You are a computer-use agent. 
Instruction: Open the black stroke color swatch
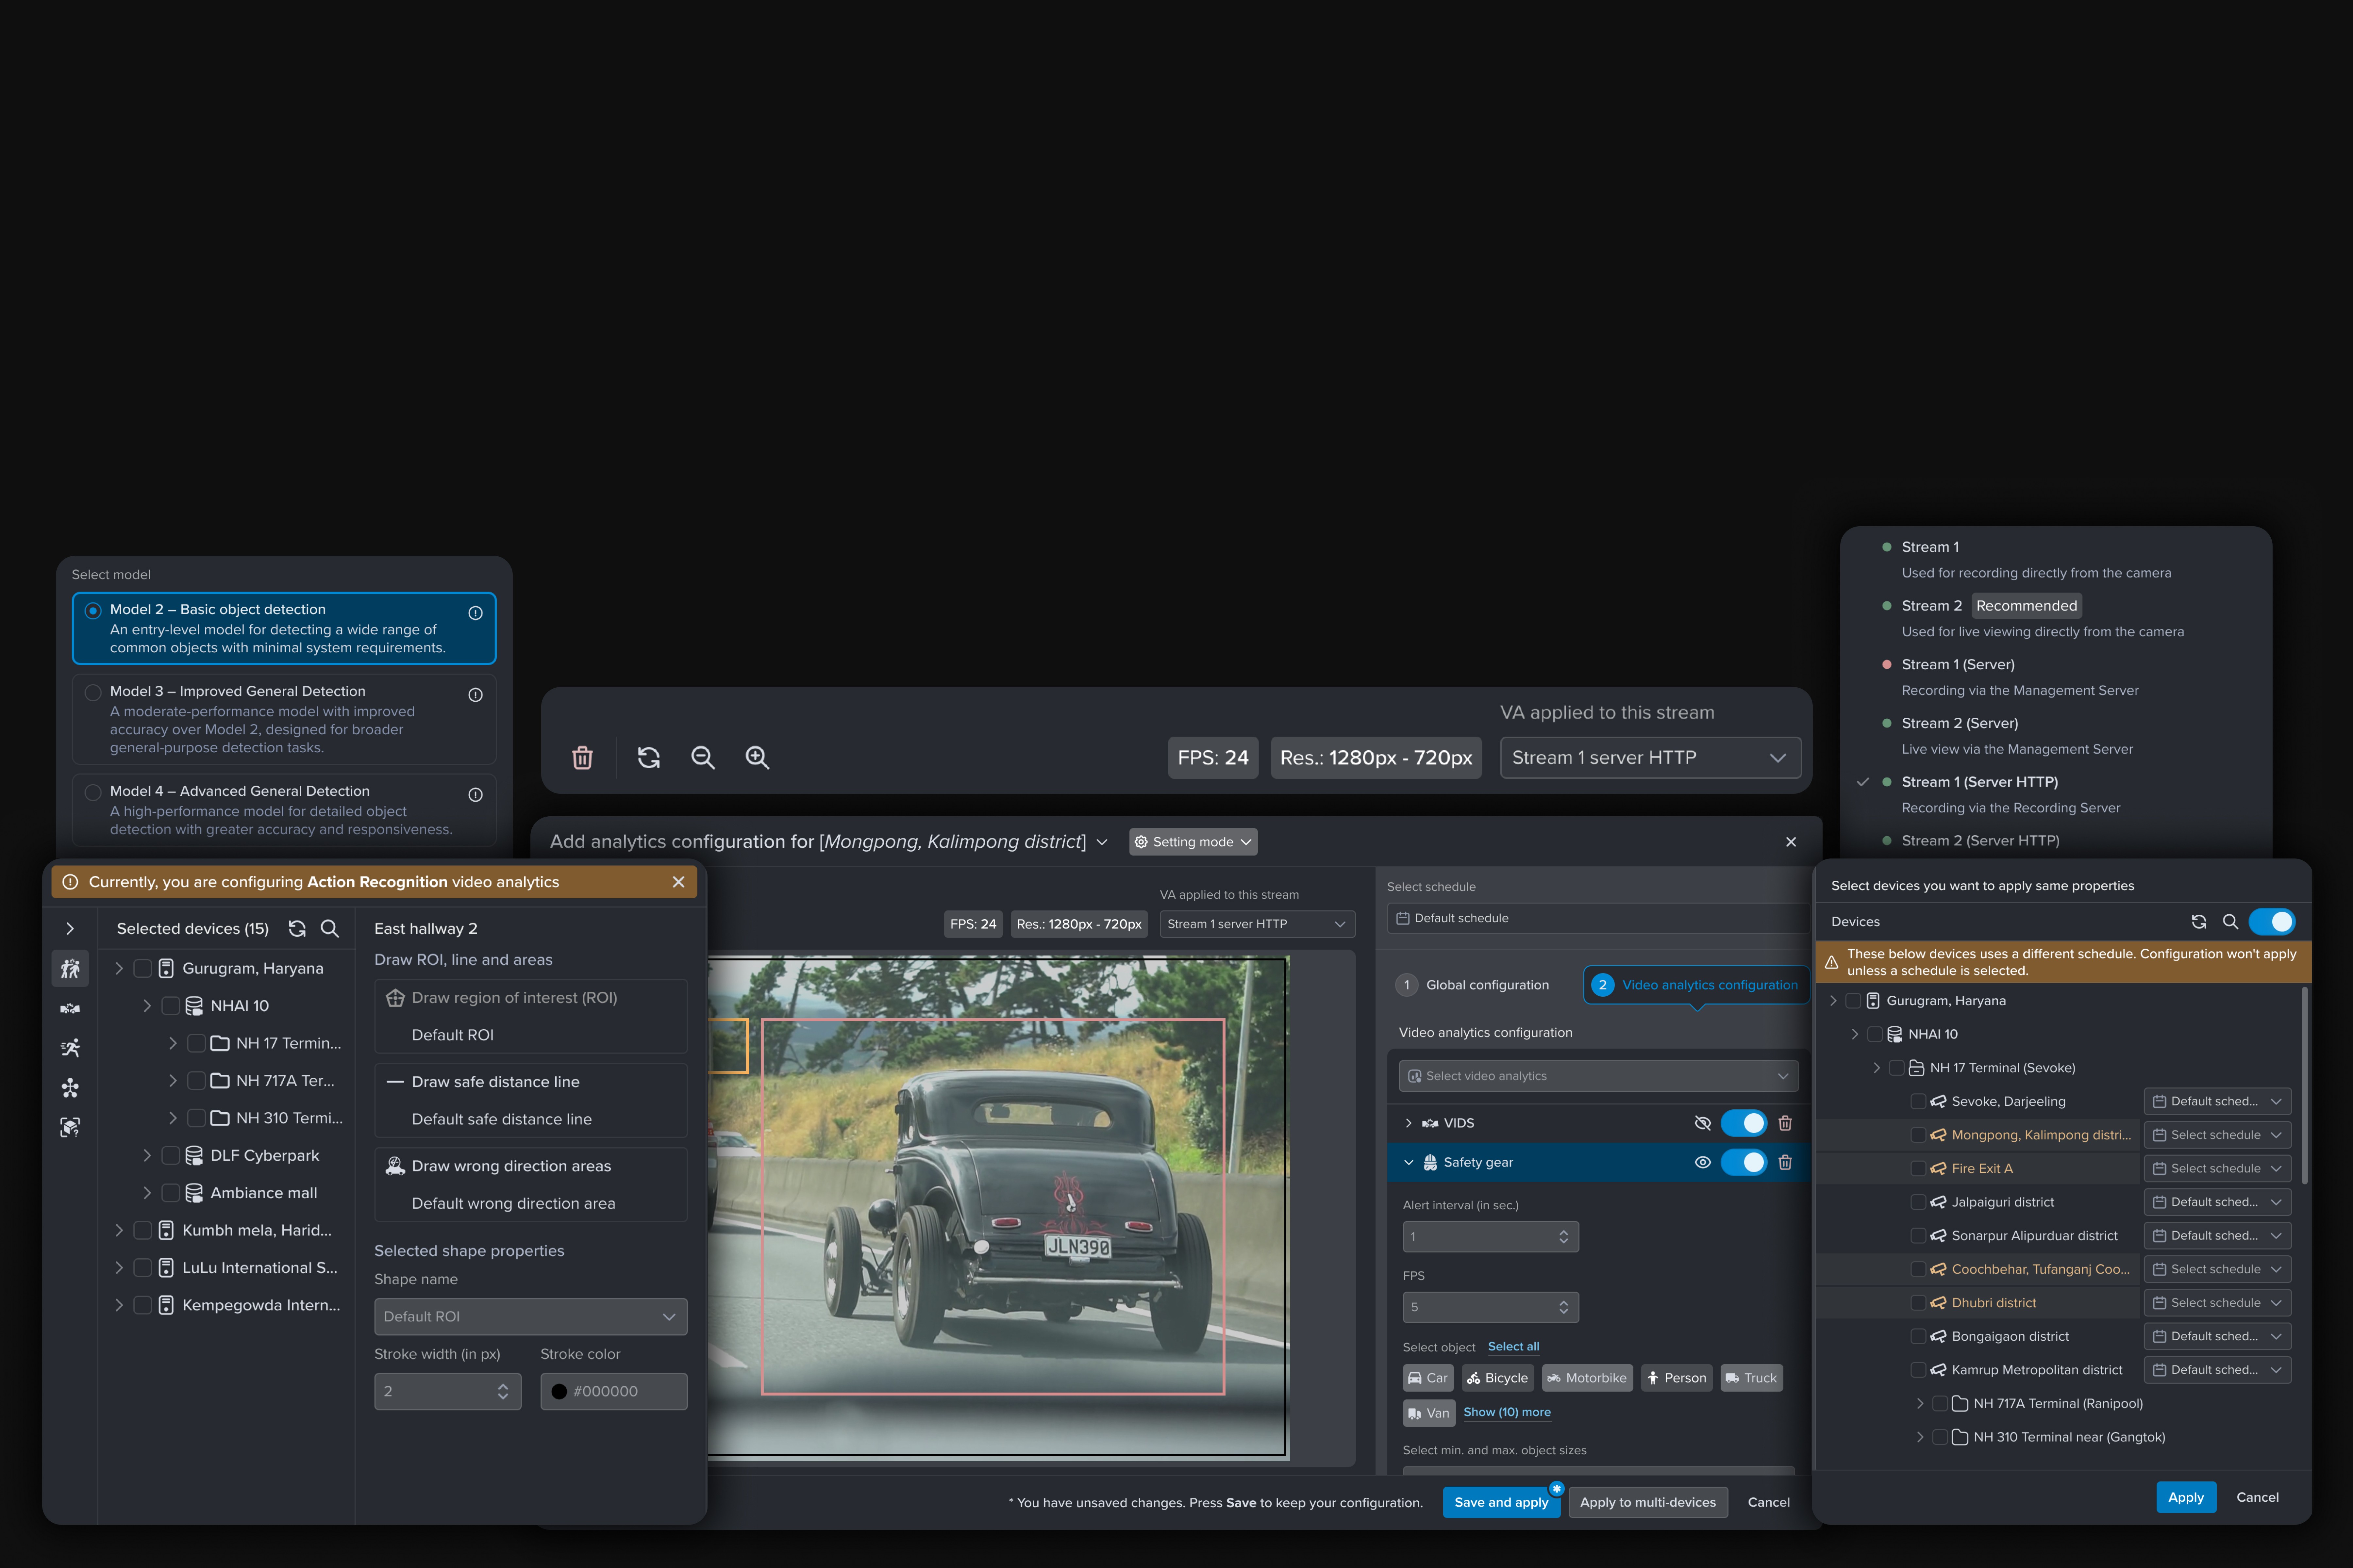[x=559, y=1391]
